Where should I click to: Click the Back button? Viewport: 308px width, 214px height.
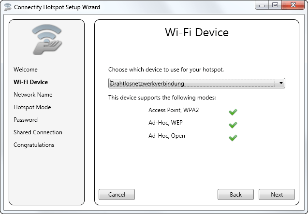(x=235, y=194)
